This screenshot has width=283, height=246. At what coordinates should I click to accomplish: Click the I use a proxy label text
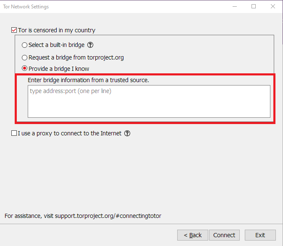(69, 133)
